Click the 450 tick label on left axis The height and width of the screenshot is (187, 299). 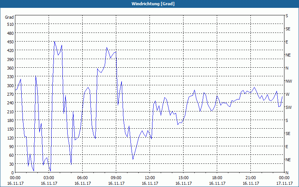click(10, 42)
